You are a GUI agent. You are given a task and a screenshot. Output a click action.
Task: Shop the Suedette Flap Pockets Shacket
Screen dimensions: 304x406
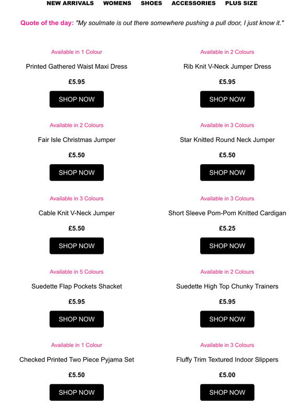point(77,319)
